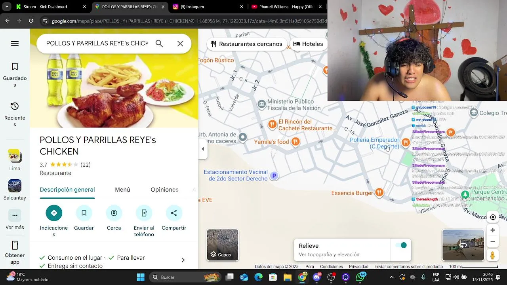
Task: Expand service options chevron arrow
Action: point(183,260)
